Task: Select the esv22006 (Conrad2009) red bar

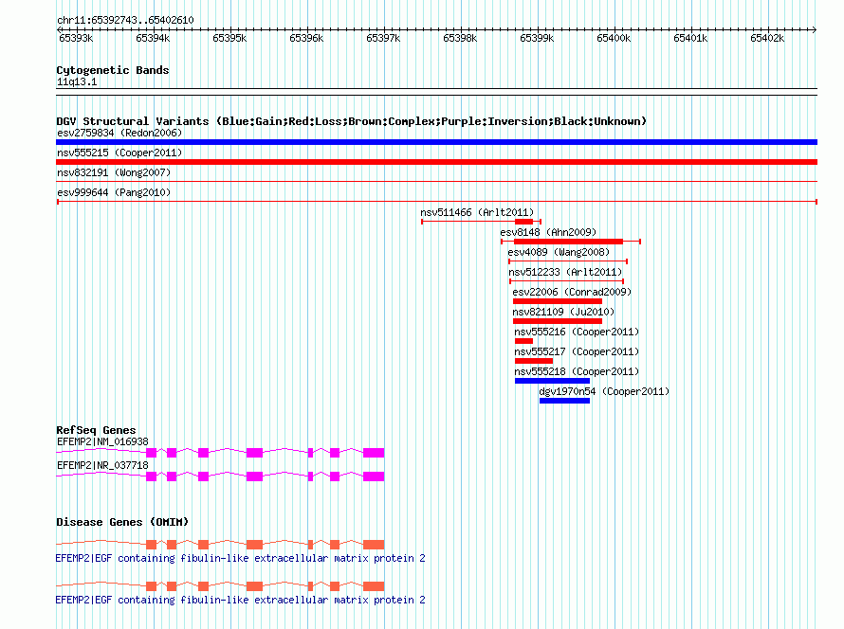Action: click(x=557, y=301)
